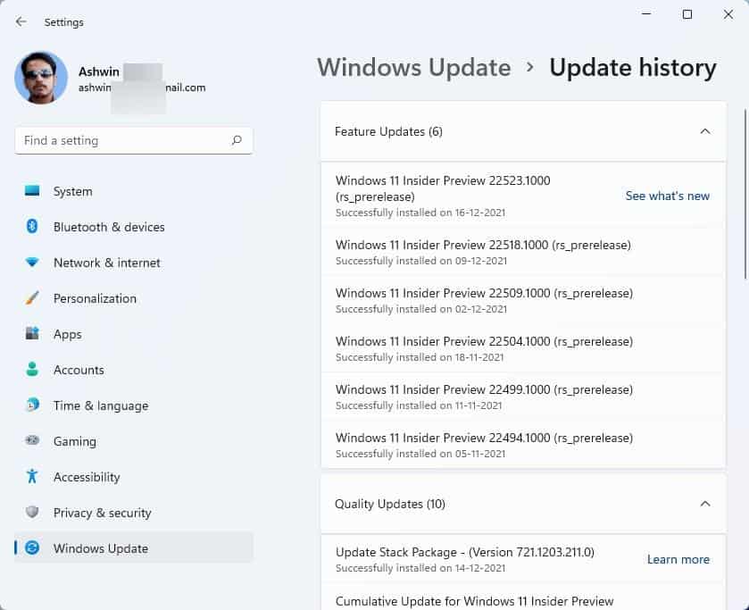This screenshot has height=610, width=749.
Task: Click the search magnifier icon
Action: (237, 140)
